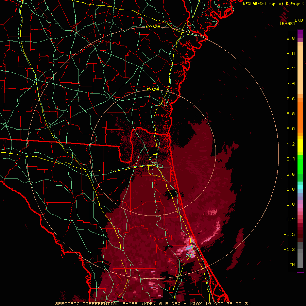Click the 6.6 value on the color scale
The width and height of the screenshot is (306, 306).
tap(291, 99)
